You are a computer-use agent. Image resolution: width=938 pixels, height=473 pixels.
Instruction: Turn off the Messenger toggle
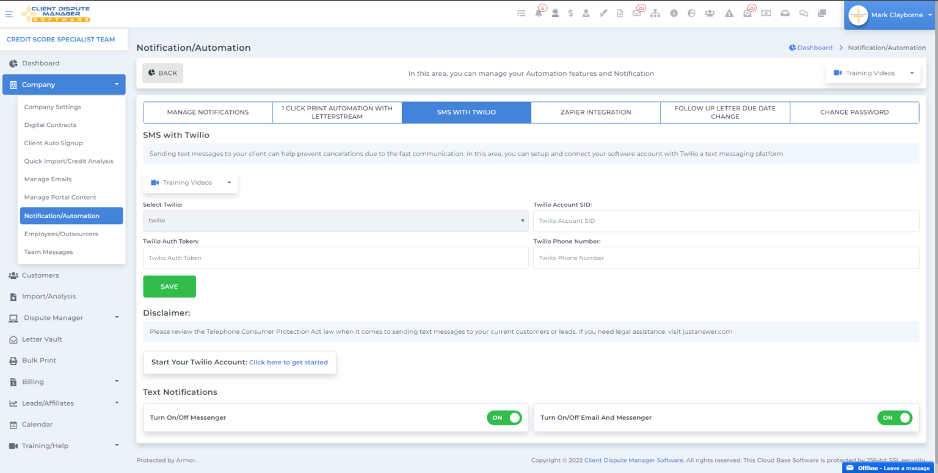(504, 417)
